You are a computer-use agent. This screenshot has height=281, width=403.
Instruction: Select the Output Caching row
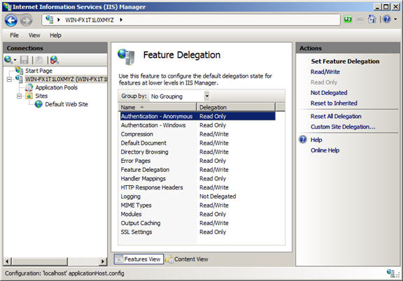pos(197,223)
